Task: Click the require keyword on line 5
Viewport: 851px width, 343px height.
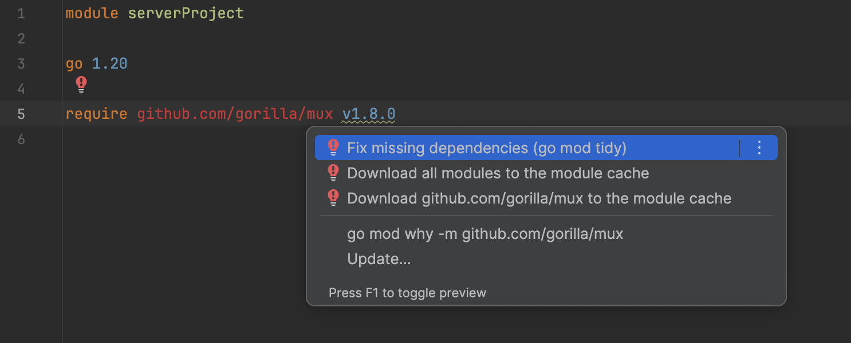Action: pyautogui.click(x=96, y=114)
